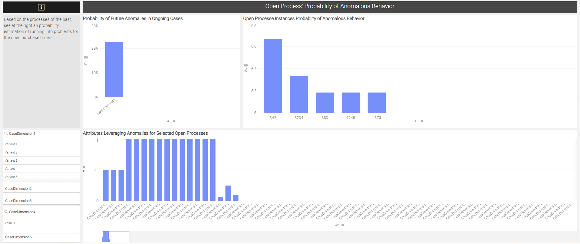Select the bar for case 3234

pyautogui.click(x=299, y=94)
